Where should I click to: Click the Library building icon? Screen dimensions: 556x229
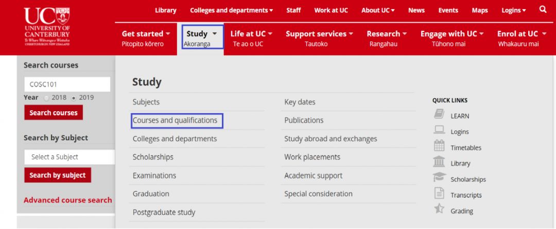click(x=439, y=162)
